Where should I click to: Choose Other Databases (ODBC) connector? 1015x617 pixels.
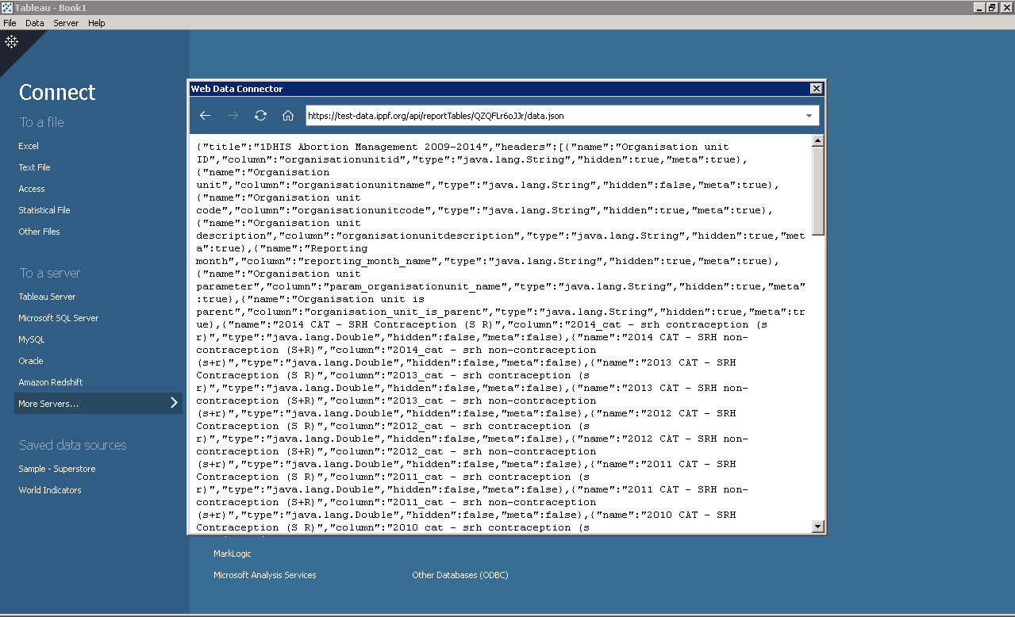tap(460, 575)
